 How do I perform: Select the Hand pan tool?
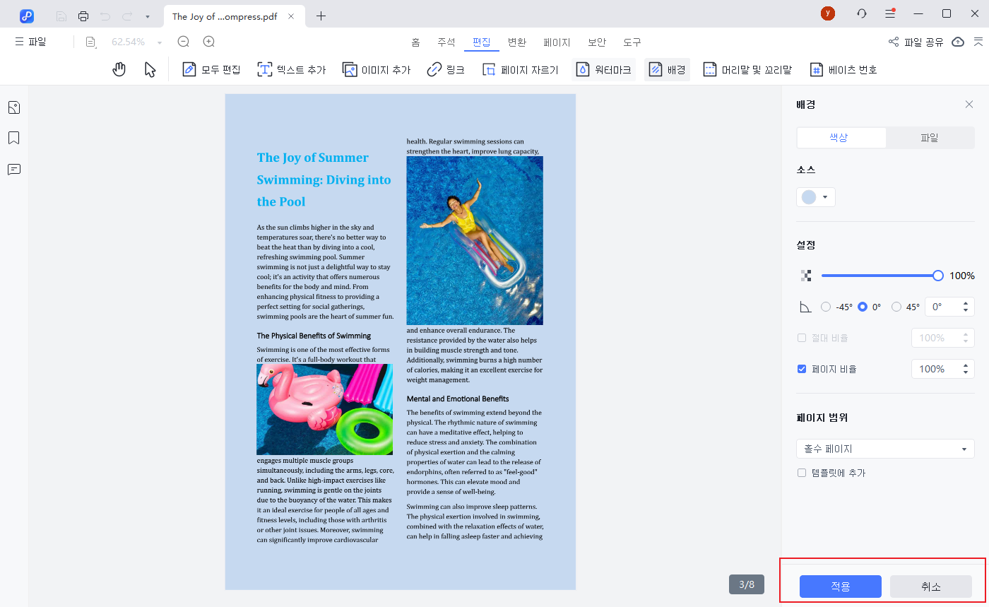pyautogui.click(x=119, y=69)
